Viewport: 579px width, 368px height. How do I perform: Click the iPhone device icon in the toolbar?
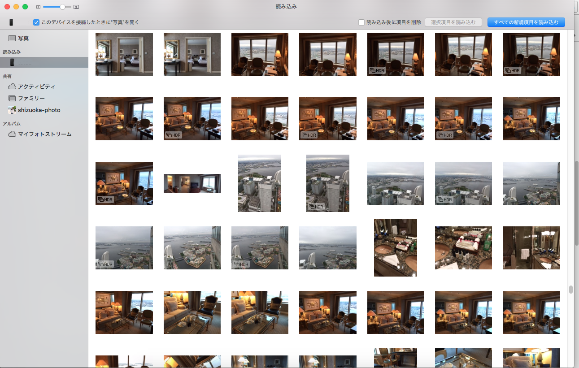pos(11,22)
